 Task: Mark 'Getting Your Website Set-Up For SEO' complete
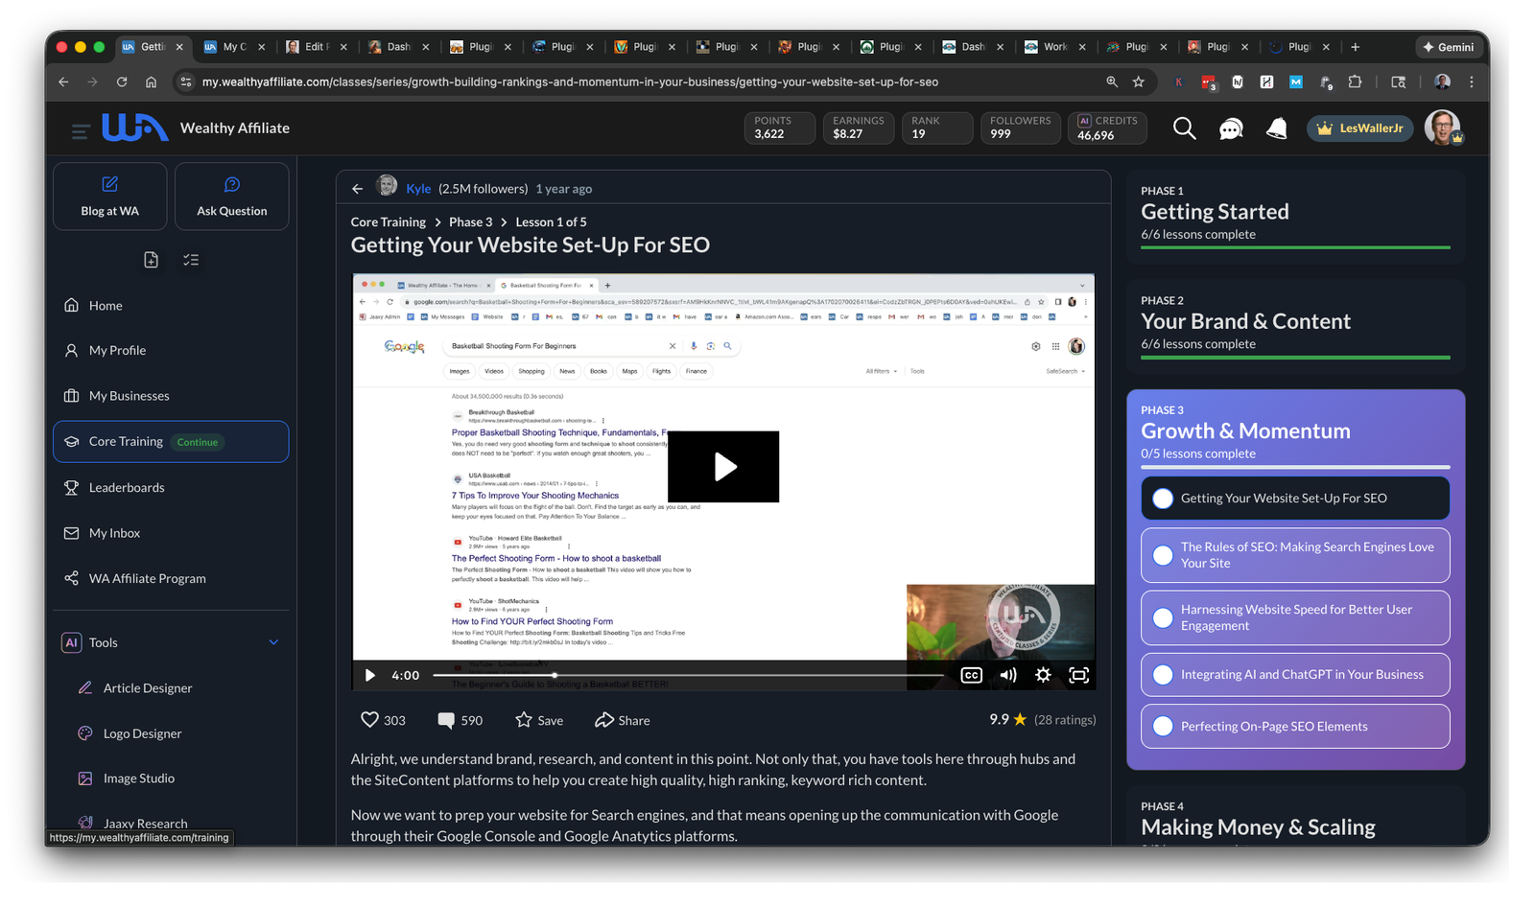(x=1163, y=499)
